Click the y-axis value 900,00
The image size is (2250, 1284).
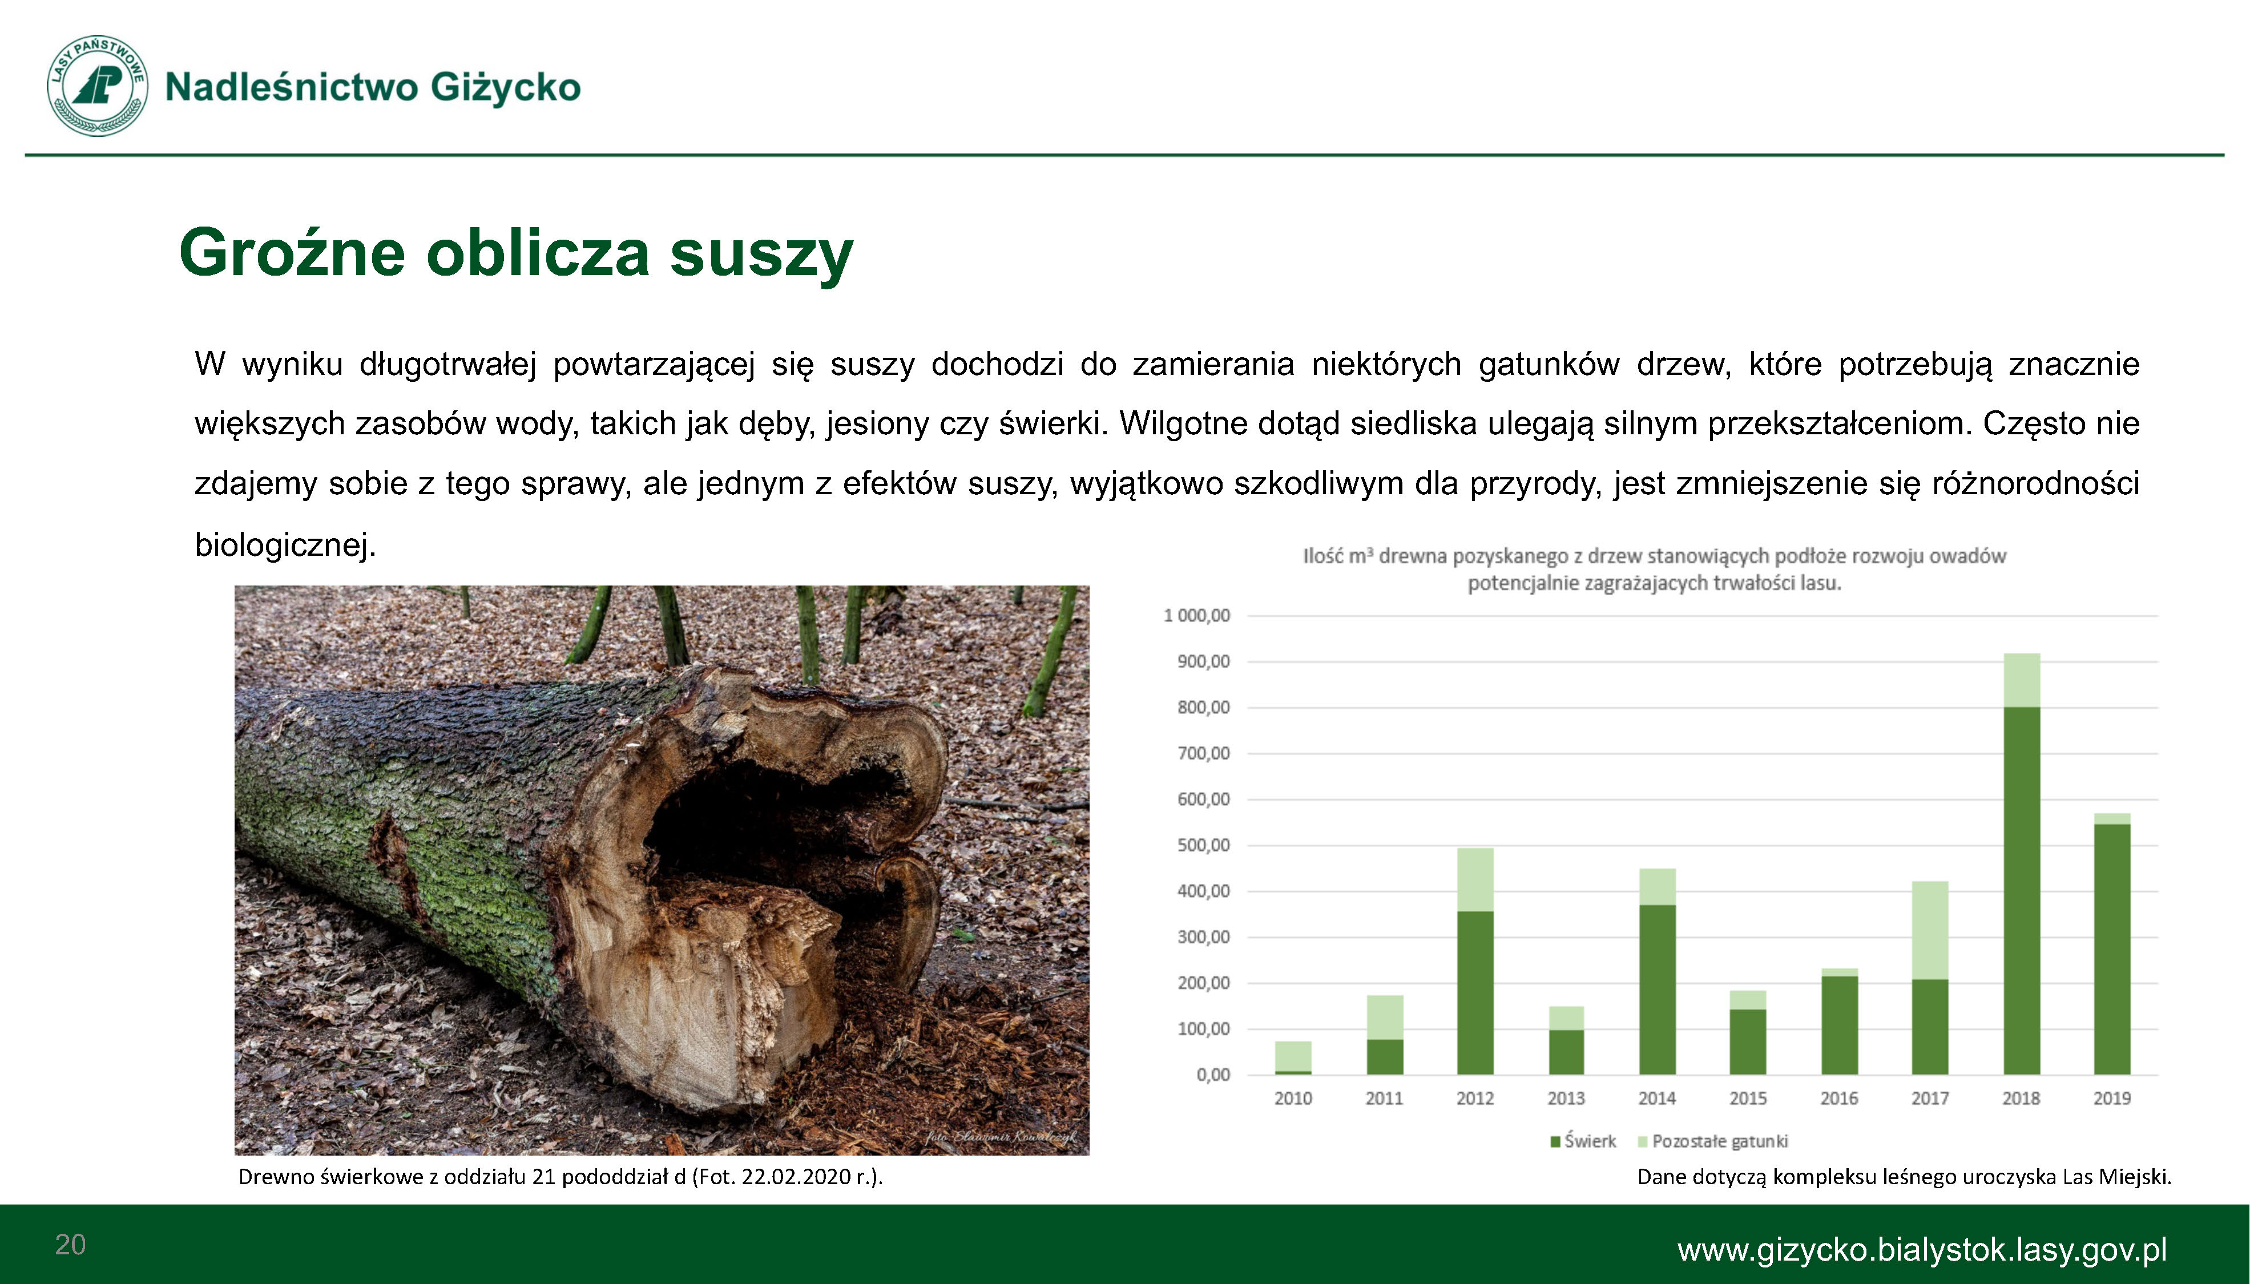pyautogui.click(x=1203, y=661)
